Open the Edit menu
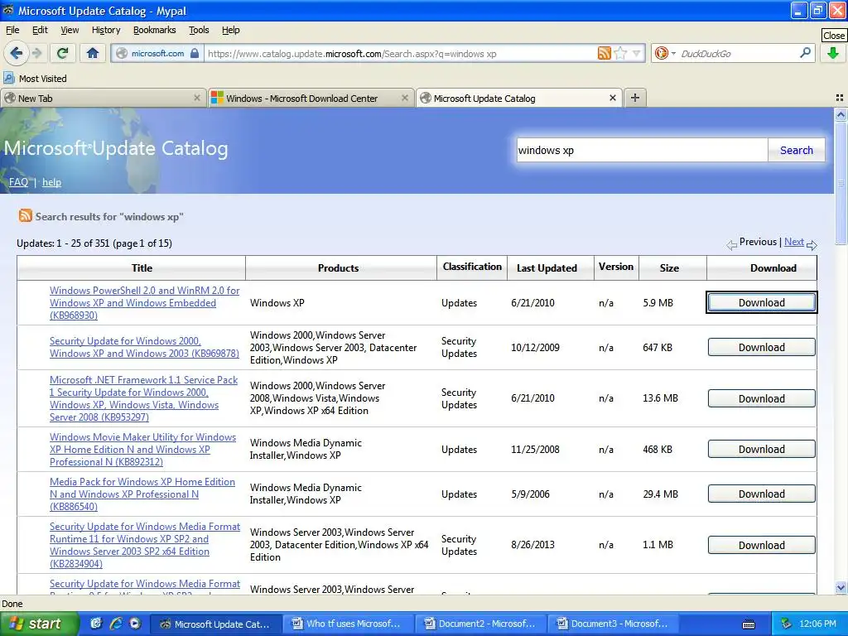The width and height of the screenshot is (848, 636). pyautogui.click(x=40, y=30)
